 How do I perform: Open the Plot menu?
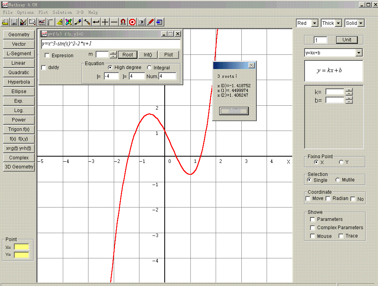point(43,13)
